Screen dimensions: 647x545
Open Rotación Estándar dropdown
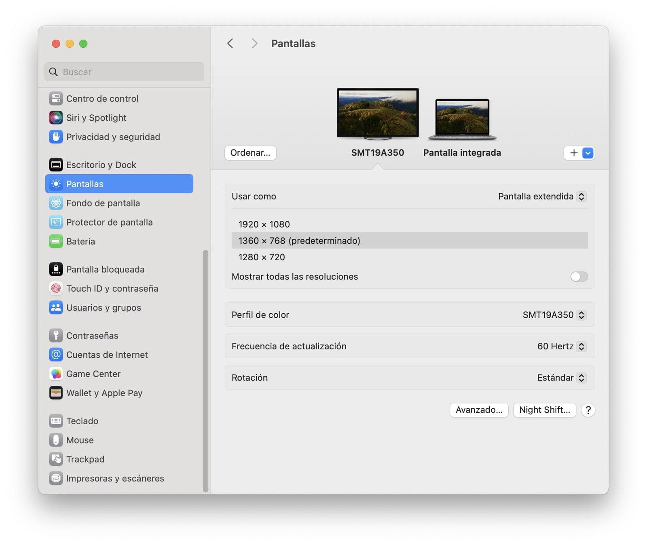click(561, 378)
